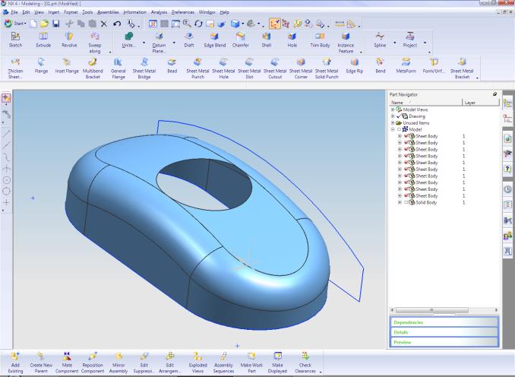The image size is (515, 377).
Task: Click the Rotate view icon
Action: (198, 24)
